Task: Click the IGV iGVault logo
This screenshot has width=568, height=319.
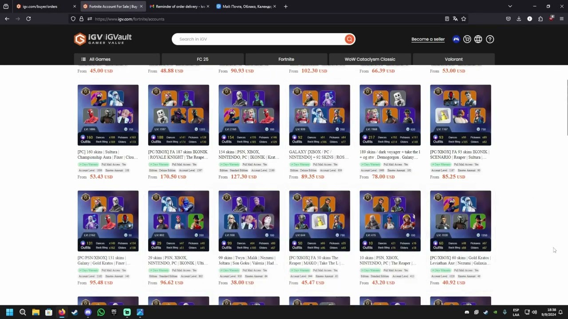Action: 103,39
